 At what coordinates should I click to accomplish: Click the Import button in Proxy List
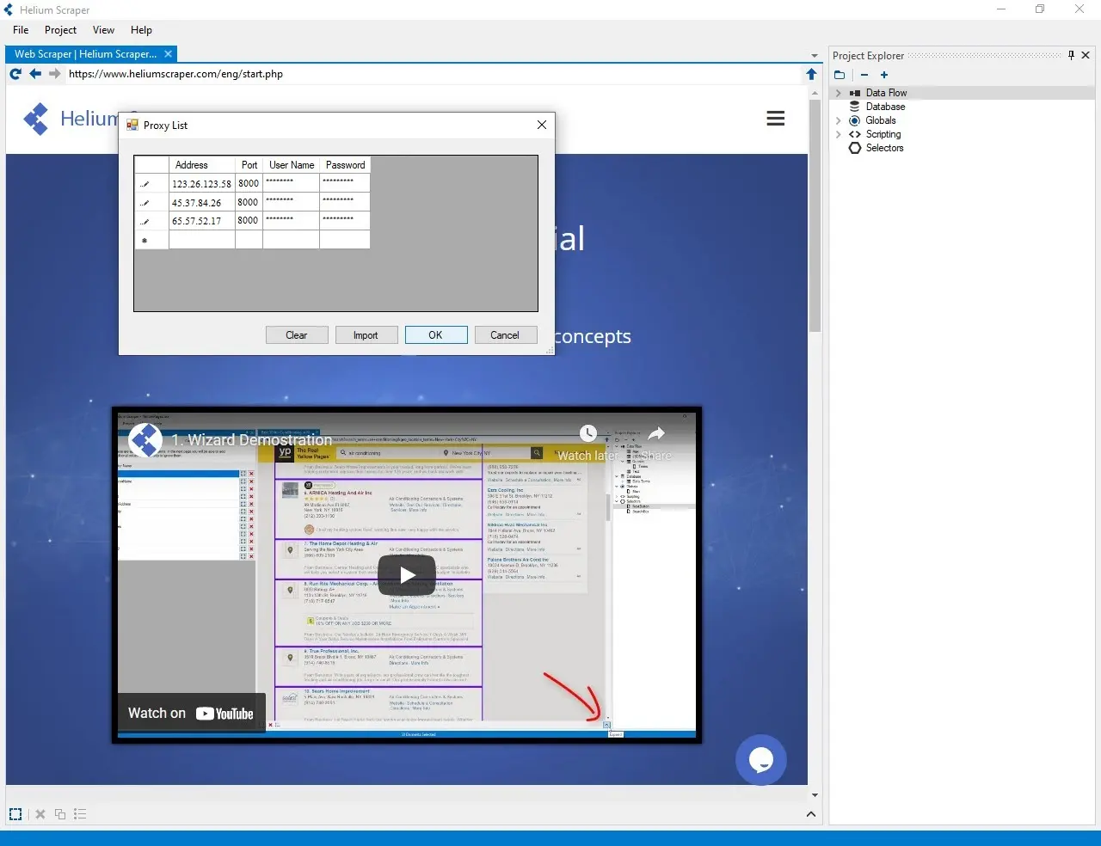[x=366, y=335]
